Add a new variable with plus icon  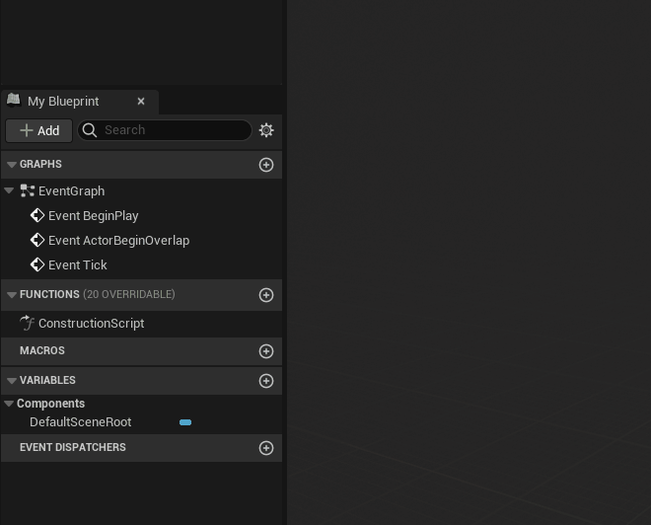click(x=266, y=381)
